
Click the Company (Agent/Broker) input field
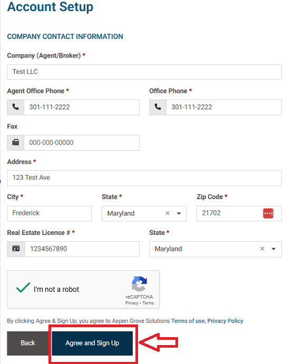(x=144, y=72)
